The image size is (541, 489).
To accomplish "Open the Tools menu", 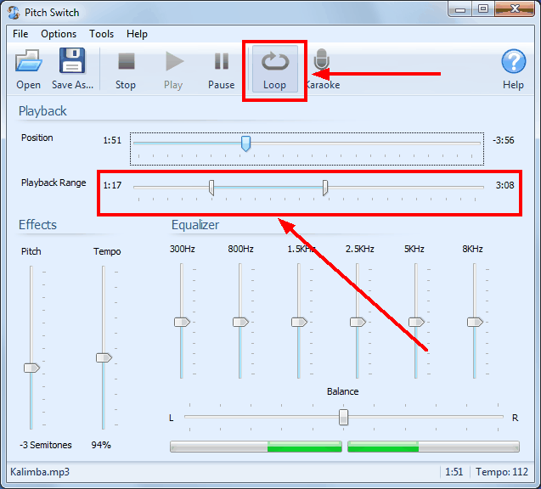I will coord(101,34).
